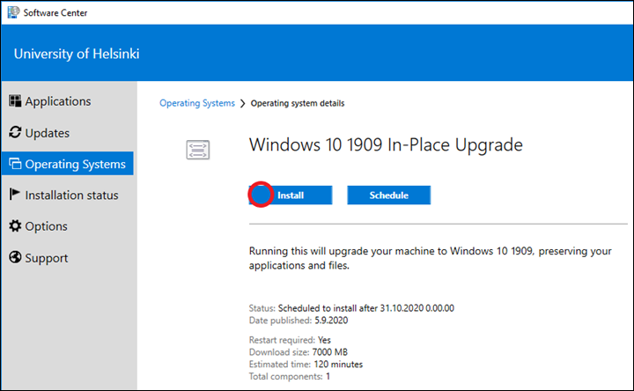Click the 'Operating system details' breadcrumb text

(x=298, y=103)
